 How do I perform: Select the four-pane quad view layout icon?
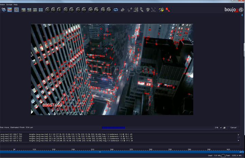[41, 10]
